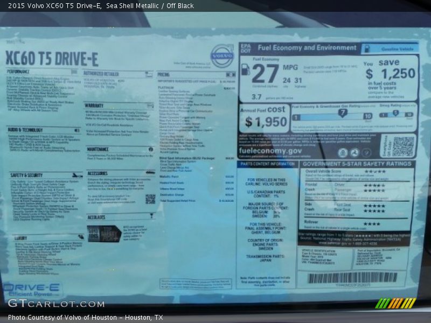Click the rating scale end value 10
Image resolution: width=431 pixels, height=323 pixels.
pyautogui.click(x=367, y=116)
